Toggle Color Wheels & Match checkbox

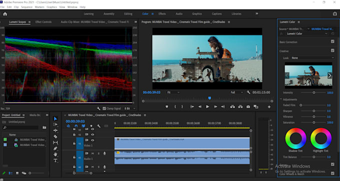(x=332, y=173)
